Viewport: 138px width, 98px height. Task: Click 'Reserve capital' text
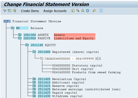tap(66, 86)
